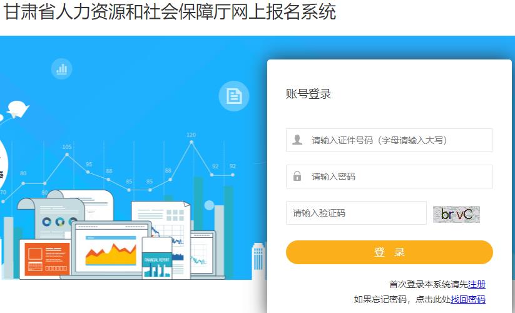Focus the 请输入验证码 captcha input

356,213
